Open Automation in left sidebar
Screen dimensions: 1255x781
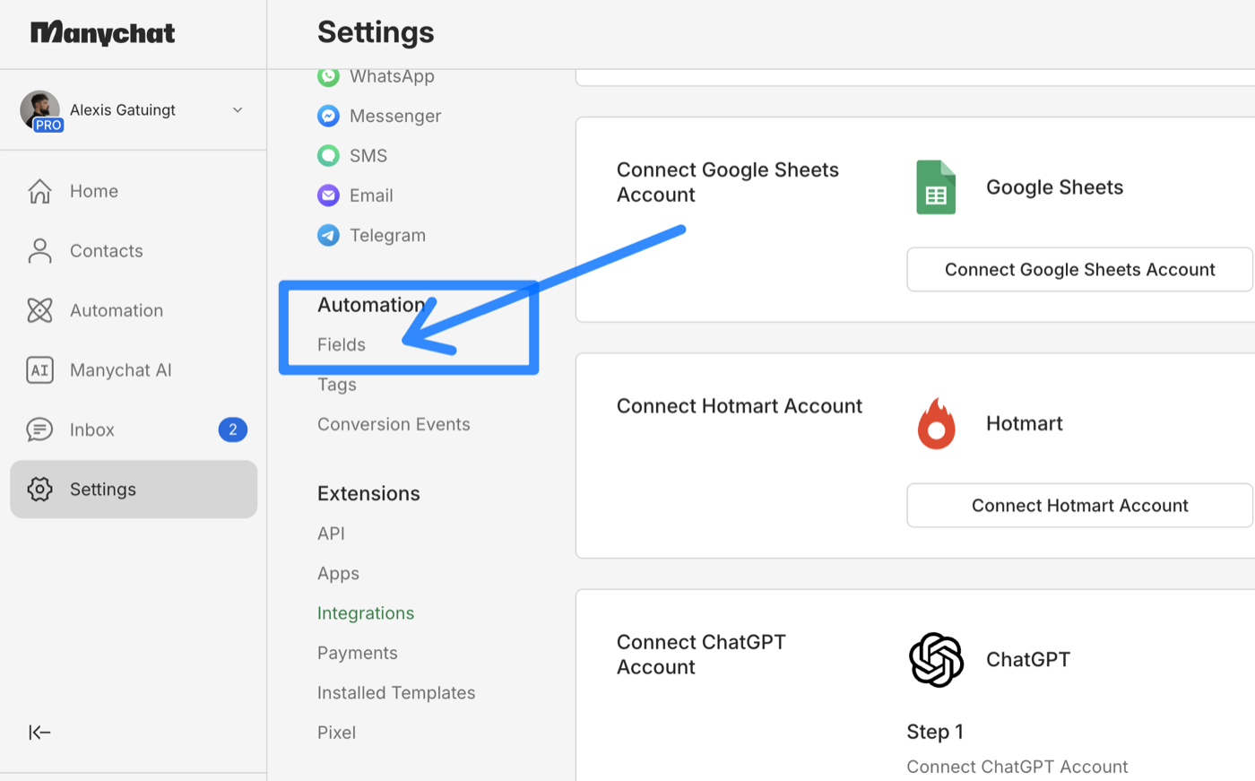[134, 310]
